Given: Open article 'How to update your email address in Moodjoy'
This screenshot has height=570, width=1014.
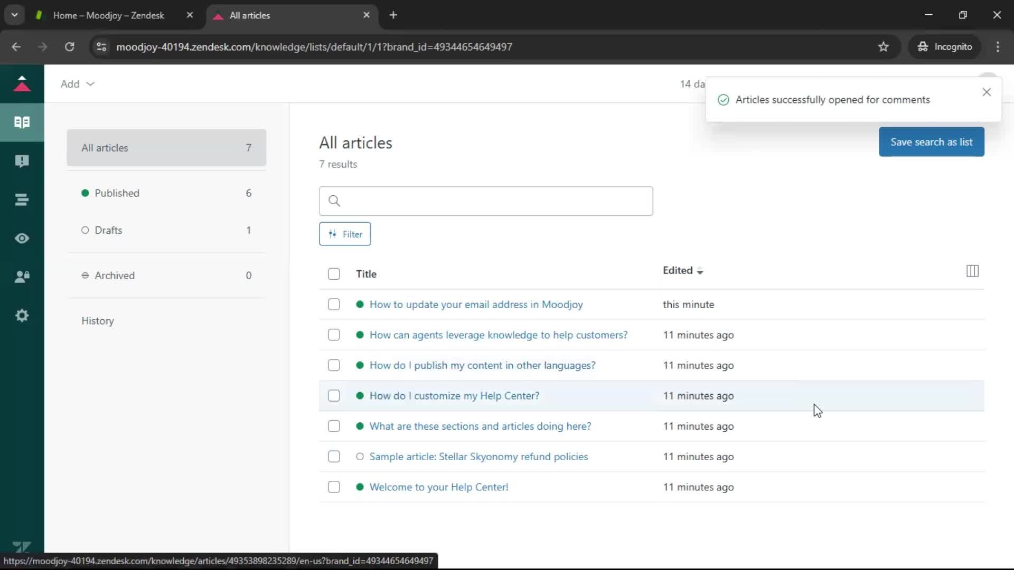Looking at the screenshot, I should [x=476, y=305].
